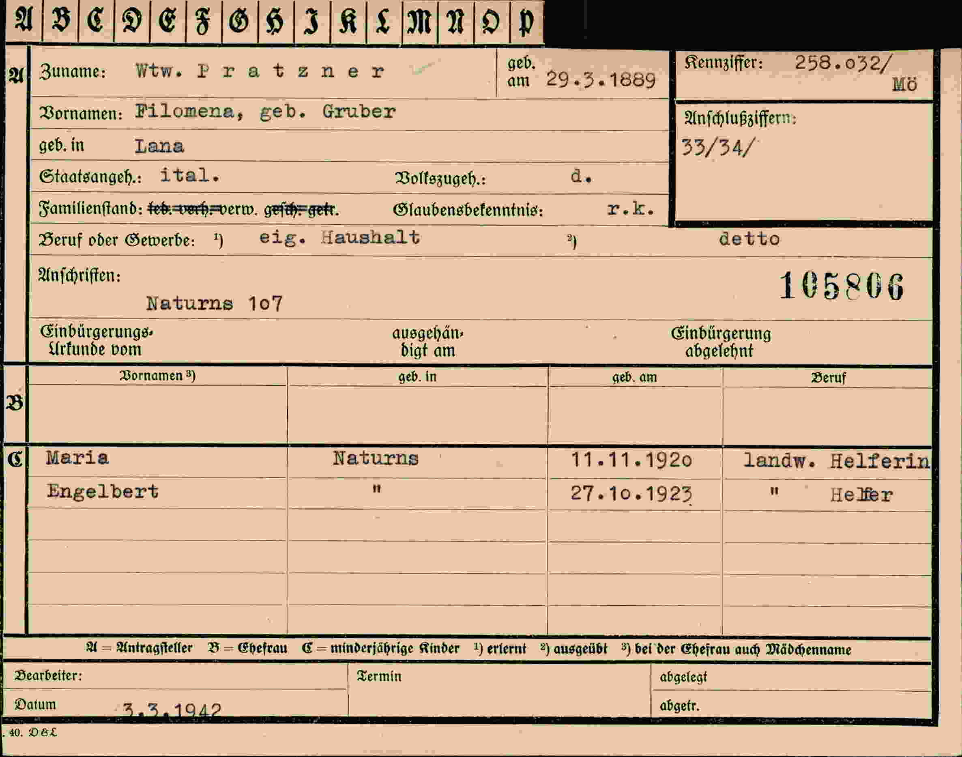
Task: Select the letter K index tab
Action: coord(348,22)
